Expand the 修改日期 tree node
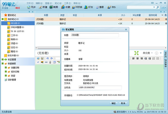 click(6, 72)
